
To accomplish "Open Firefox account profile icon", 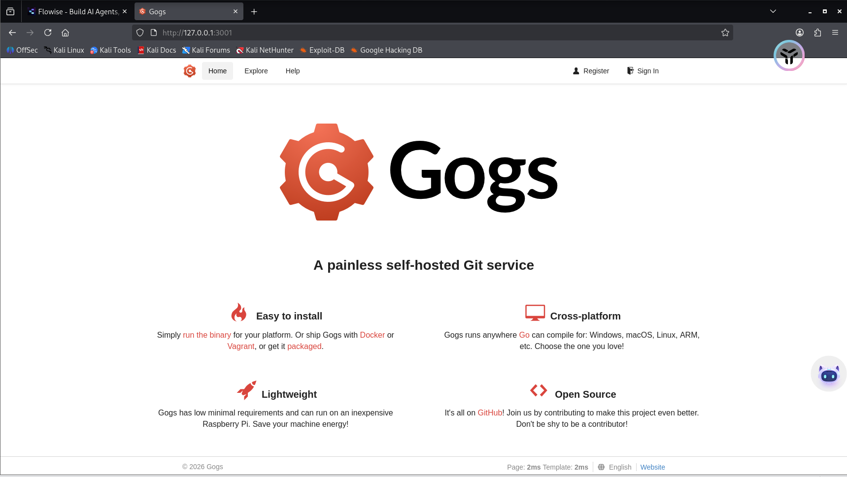I will tap(800, 32).
